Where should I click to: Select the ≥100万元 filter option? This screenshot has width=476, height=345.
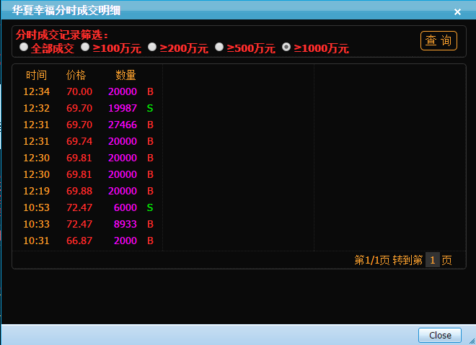tap(85, 48)
